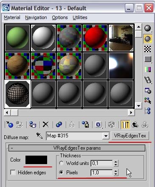Click the Get Material icon
This screenshot has width=155, height=187.
click(x=9, y=124)
